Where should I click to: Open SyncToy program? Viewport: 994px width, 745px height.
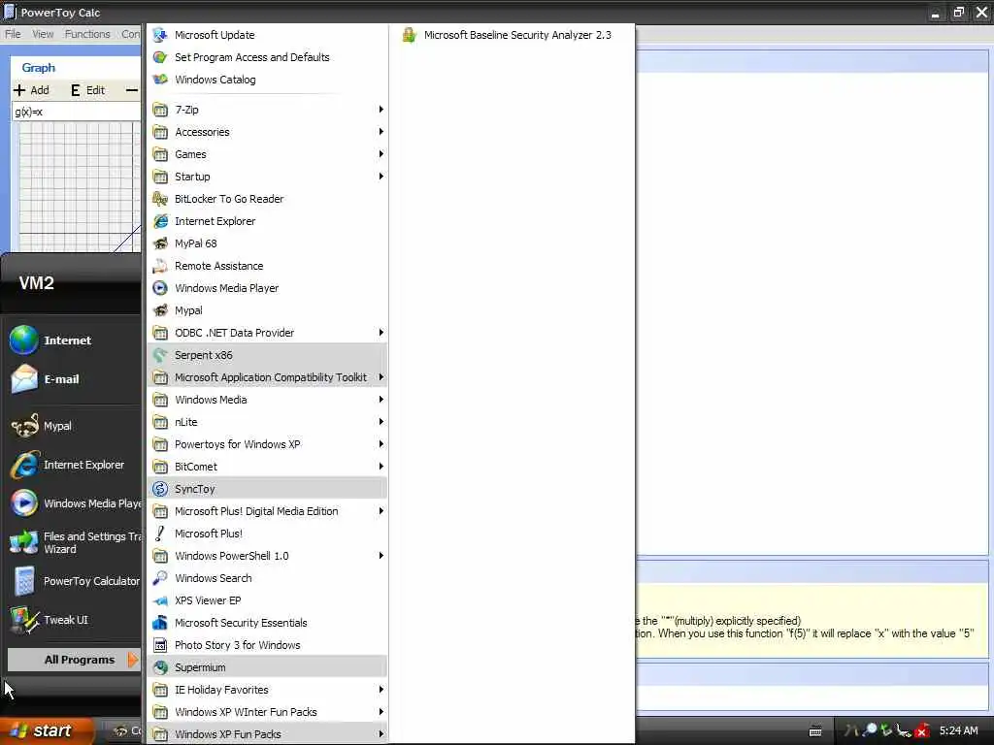[267, 489]
